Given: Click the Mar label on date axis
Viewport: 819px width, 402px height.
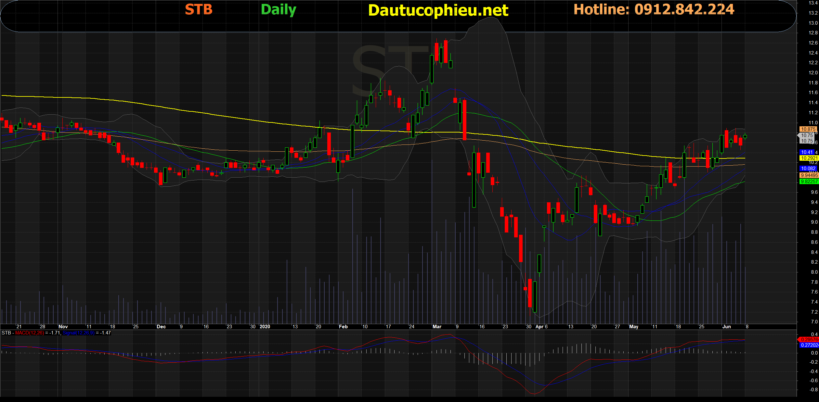Looking at the screenshot, I should tap(437, 327).
